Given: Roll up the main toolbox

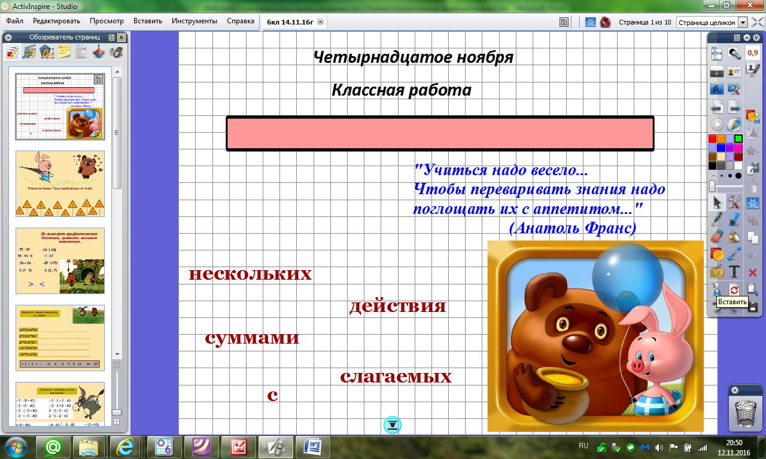Looking at the screenshot, I should pyautogui.click(x=746, y=37).
